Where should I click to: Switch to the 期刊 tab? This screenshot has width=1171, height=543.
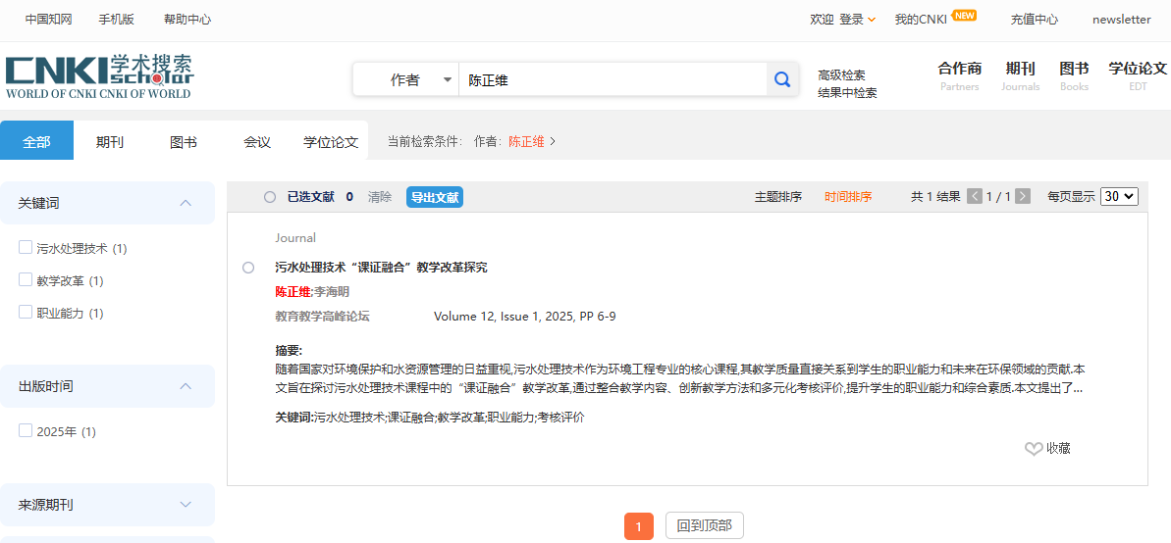[110, 142]
